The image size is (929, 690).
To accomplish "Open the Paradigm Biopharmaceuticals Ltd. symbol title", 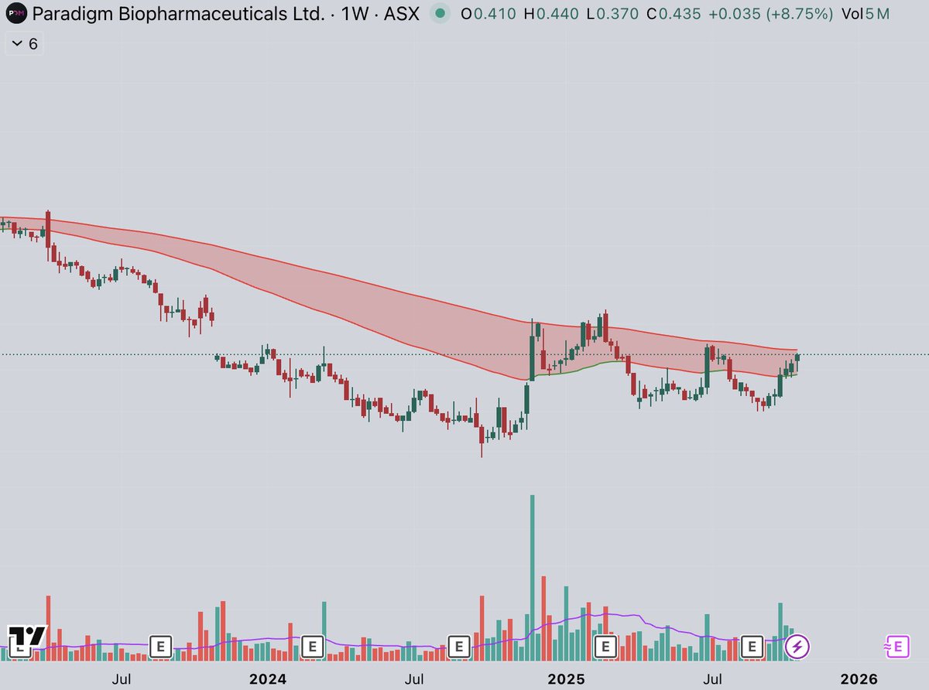I will (179, 14).
